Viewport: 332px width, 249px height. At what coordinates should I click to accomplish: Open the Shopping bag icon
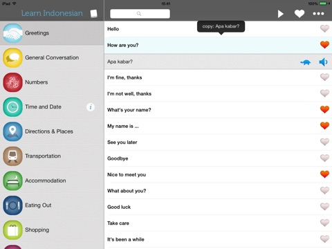pos(12,230)
